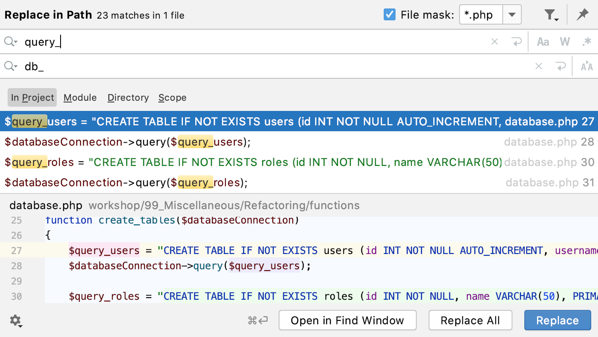598x337 pixels.
Task: Clear the search field text
Action: click(495, 41)
